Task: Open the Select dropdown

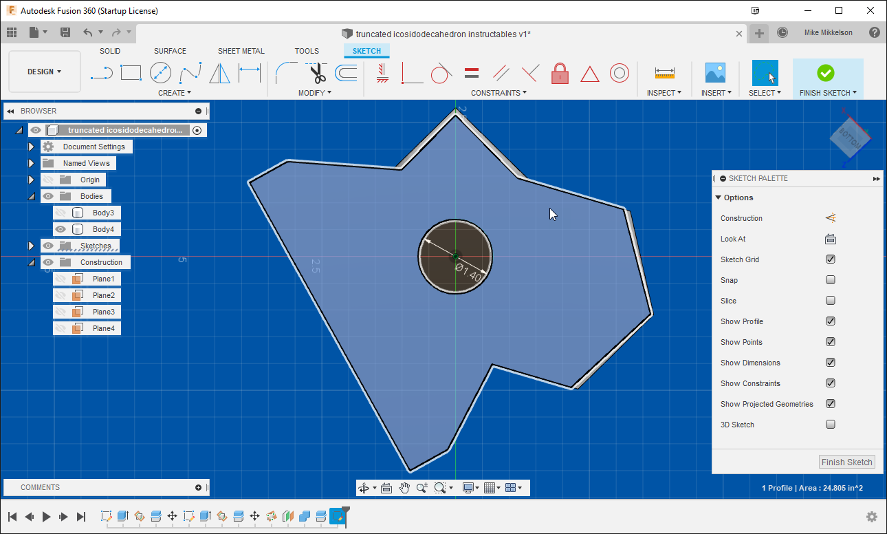Action: 765,93
